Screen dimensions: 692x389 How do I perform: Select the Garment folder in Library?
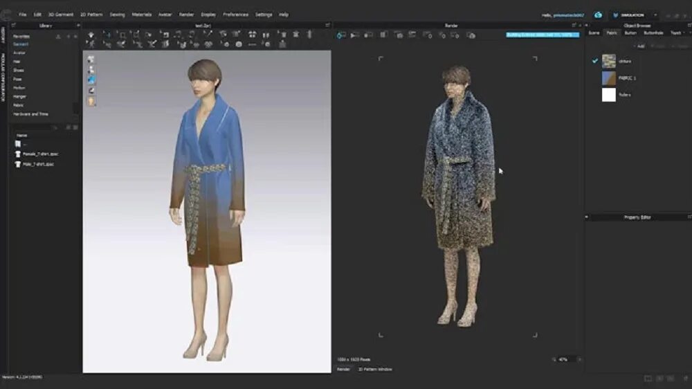click(x=21, y=44)
